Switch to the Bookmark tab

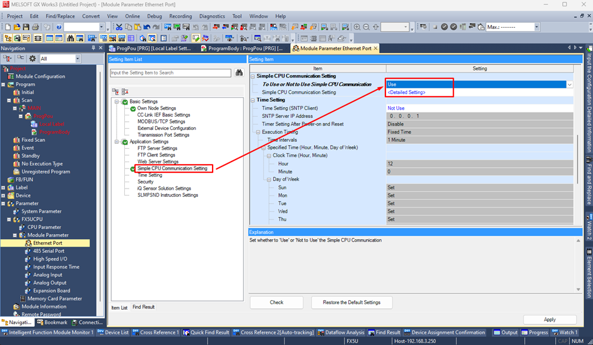click(52, 322)
